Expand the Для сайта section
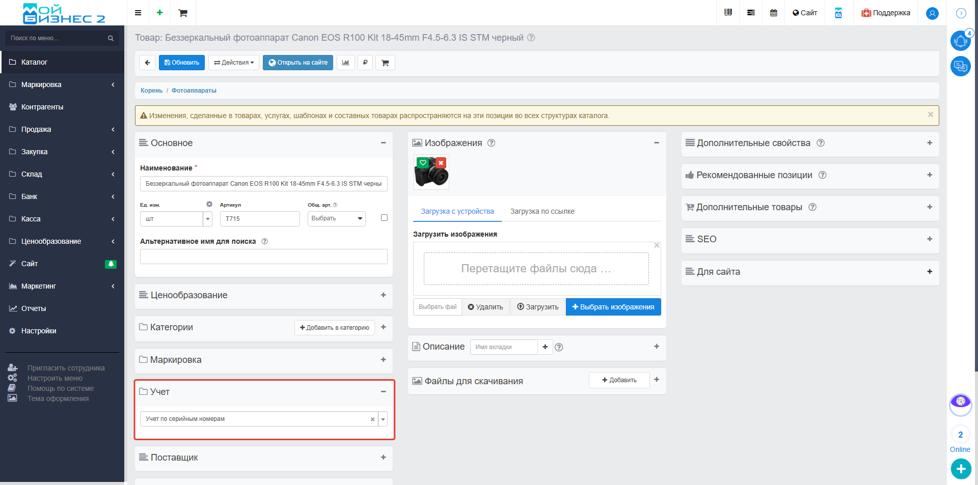The image size is (978, 485). (930, 272)
